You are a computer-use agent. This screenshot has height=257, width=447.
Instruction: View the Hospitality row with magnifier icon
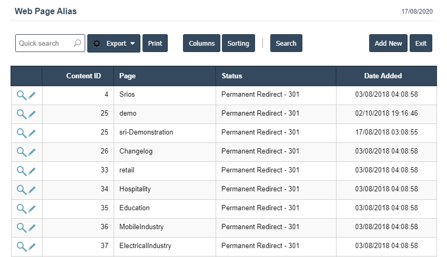21,190
